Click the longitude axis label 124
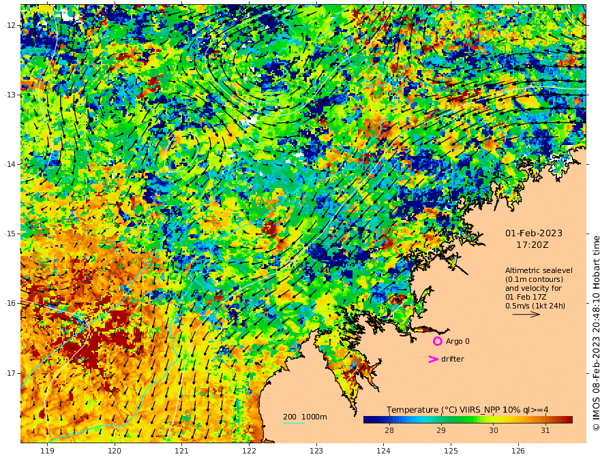This screenshot has height=463, width=600. coord(383,451)
